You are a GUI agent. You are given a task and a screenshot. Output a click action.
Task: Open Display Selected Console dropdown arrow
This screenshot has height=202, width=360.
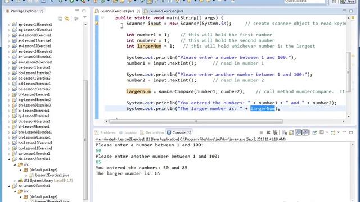pos(327,132)
